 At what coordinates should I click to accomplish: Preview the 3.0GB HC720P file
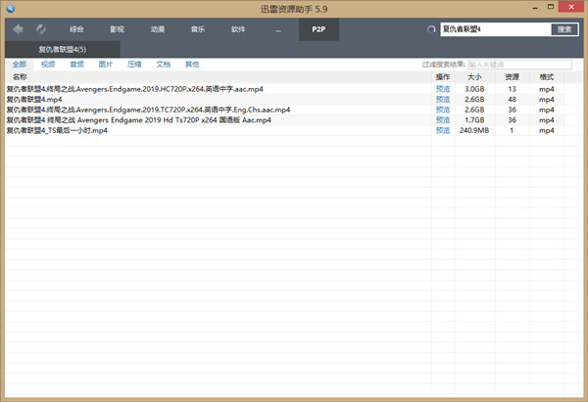coord(443,89)
